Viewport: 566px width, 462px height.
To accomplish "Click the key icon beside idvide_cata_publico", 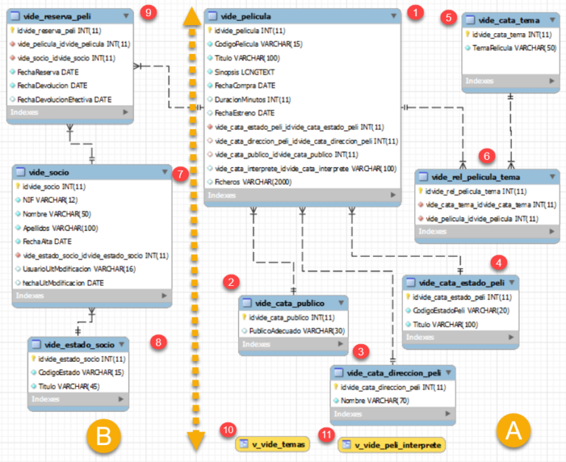I will 244,318.
